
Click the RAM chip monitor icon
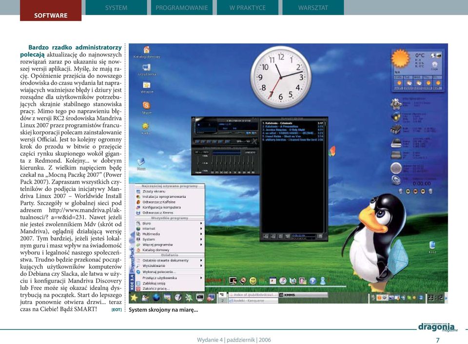(396, 129)
